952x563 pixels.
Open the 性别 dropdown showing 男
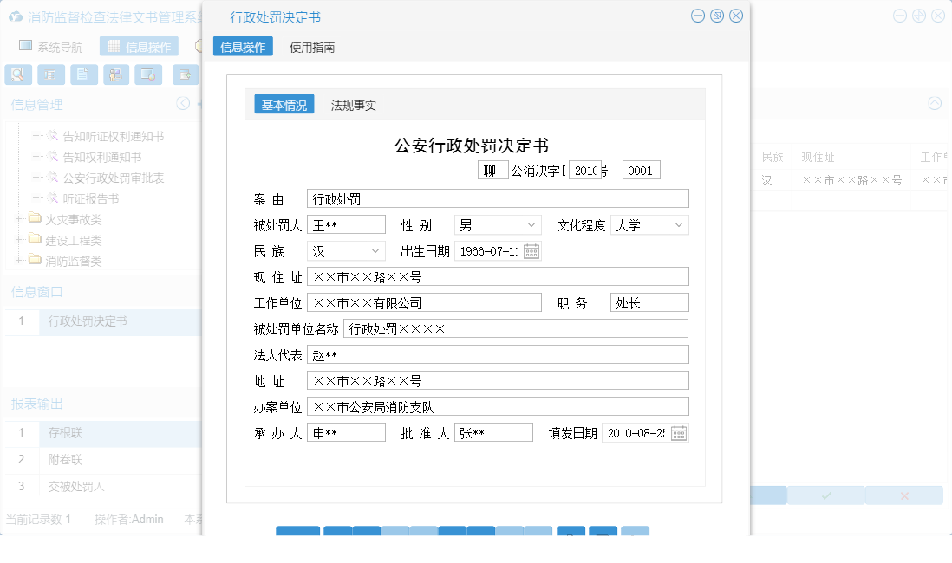(497, 223)
